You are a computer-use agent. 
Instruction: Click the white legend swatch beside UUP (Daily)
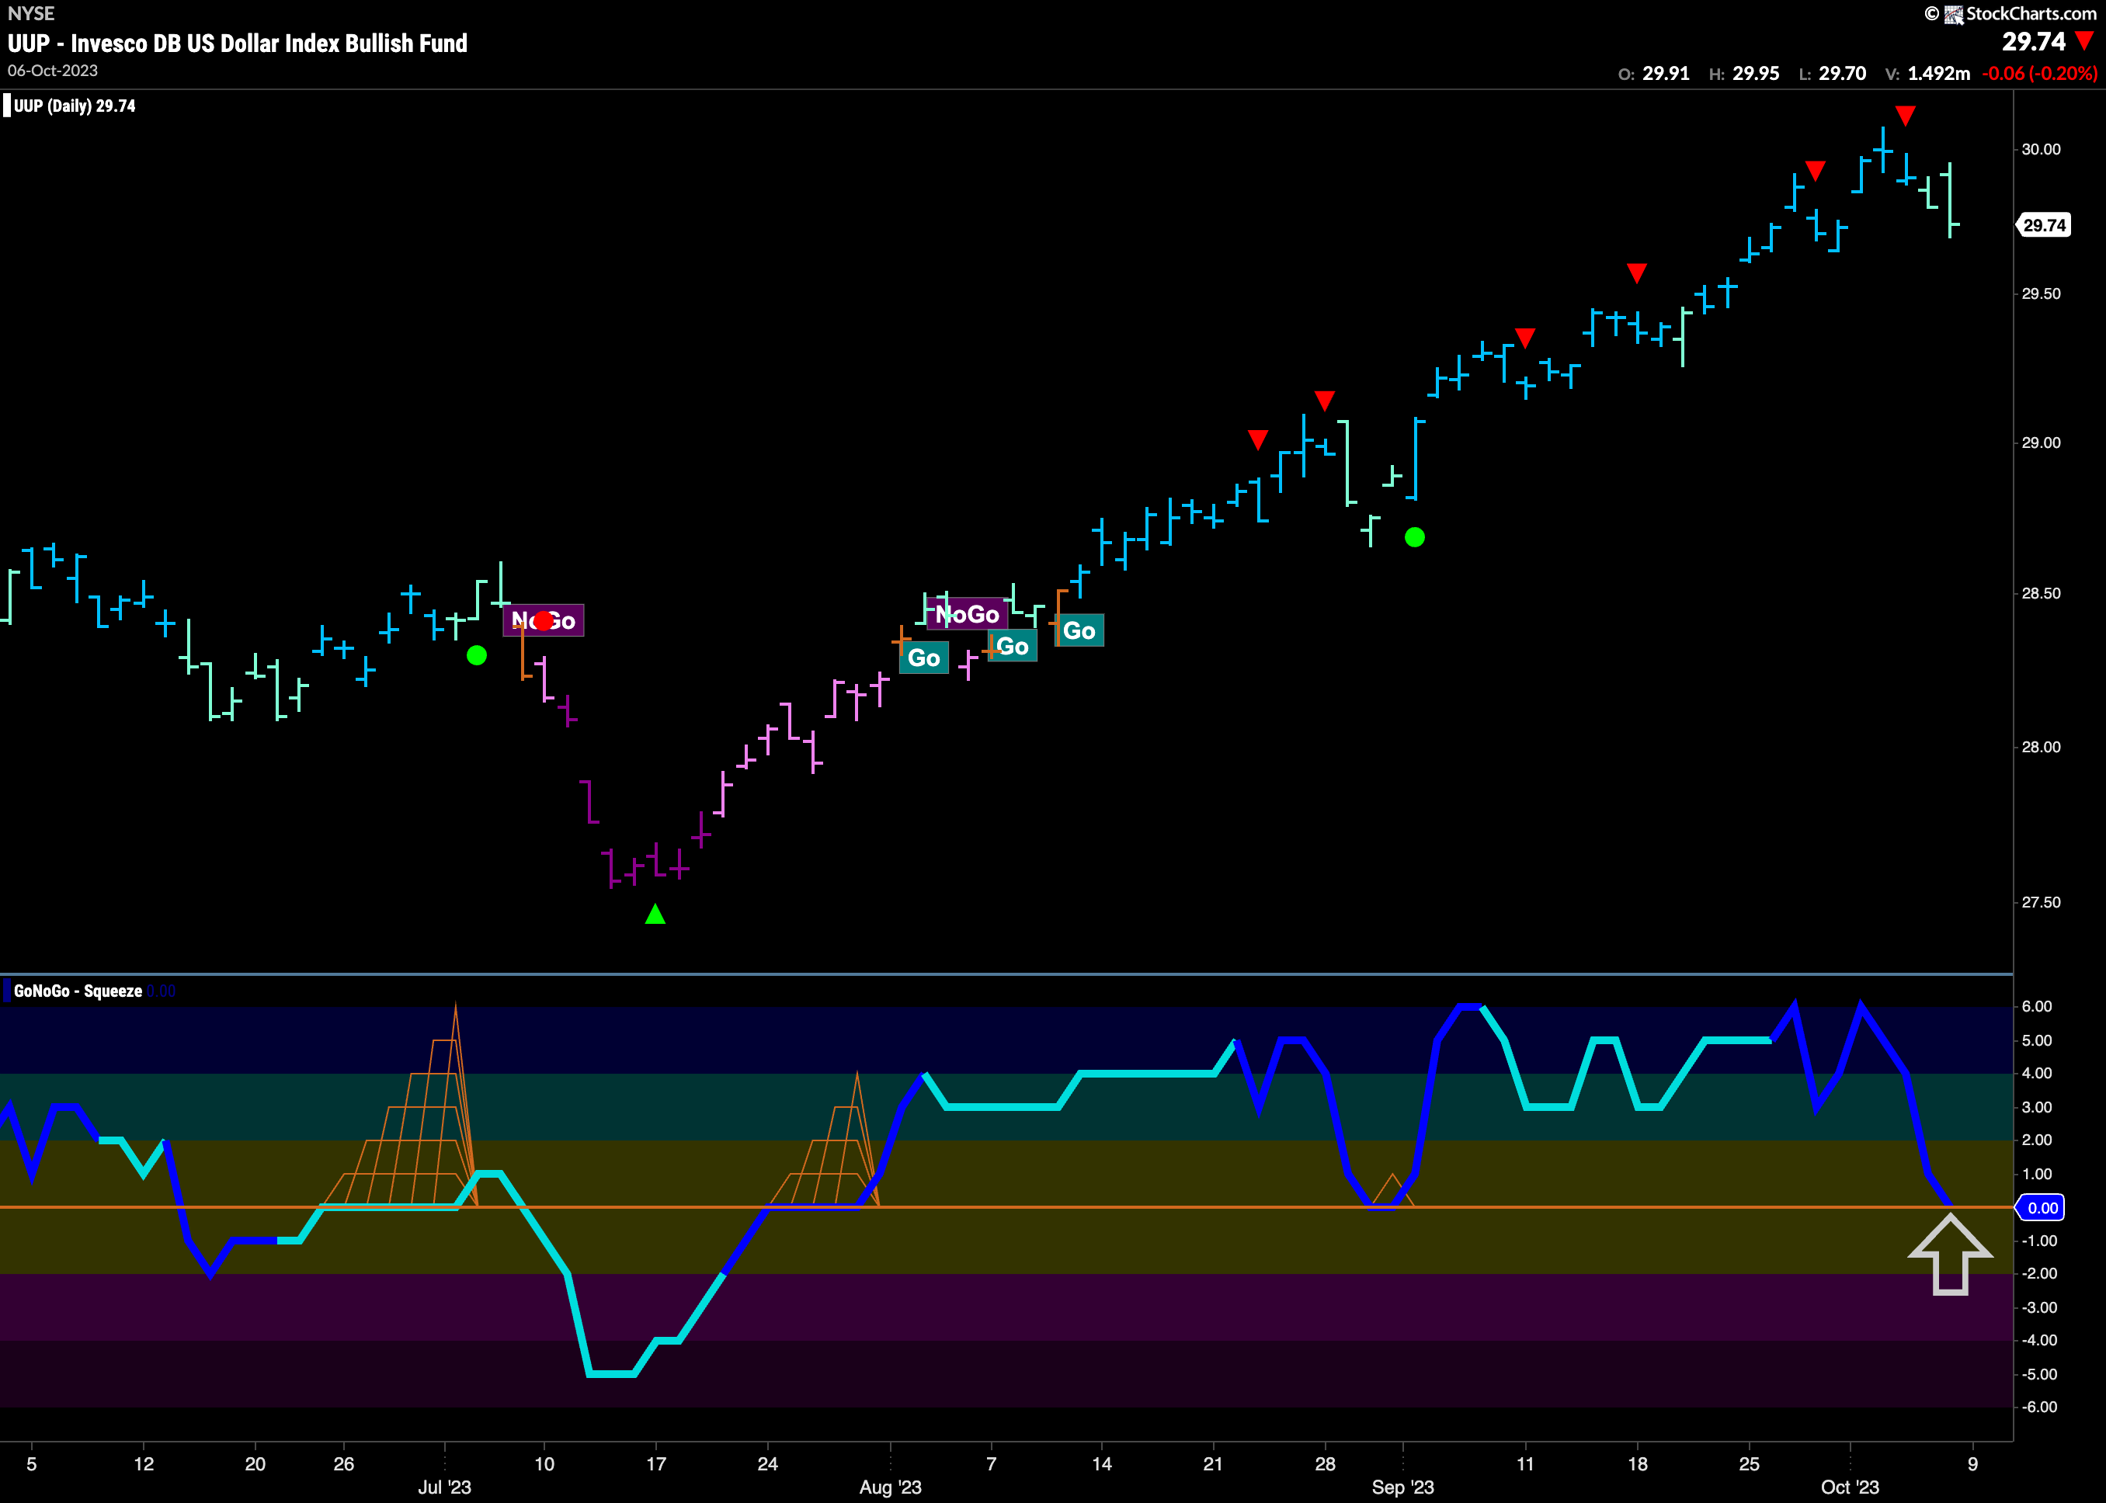pyautogui.click(x=8, y=106)
